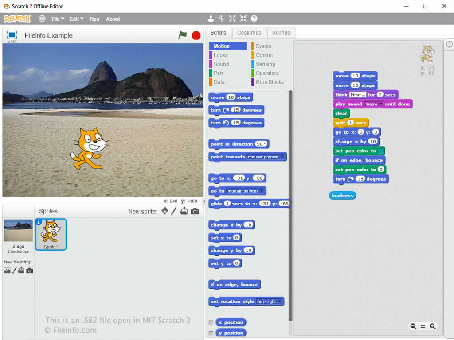This screenshot has height=340, width=454.
Task: Open the Sensing block category
Action: tap(265, 64)
